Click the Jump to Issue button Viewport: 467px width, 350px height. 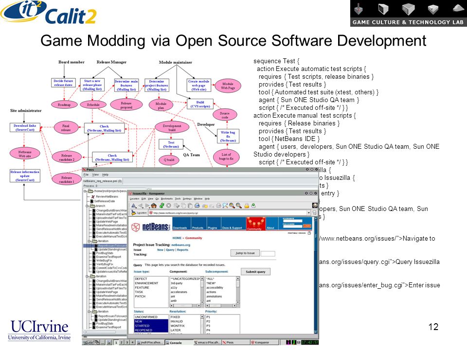[x=245, y=253]
